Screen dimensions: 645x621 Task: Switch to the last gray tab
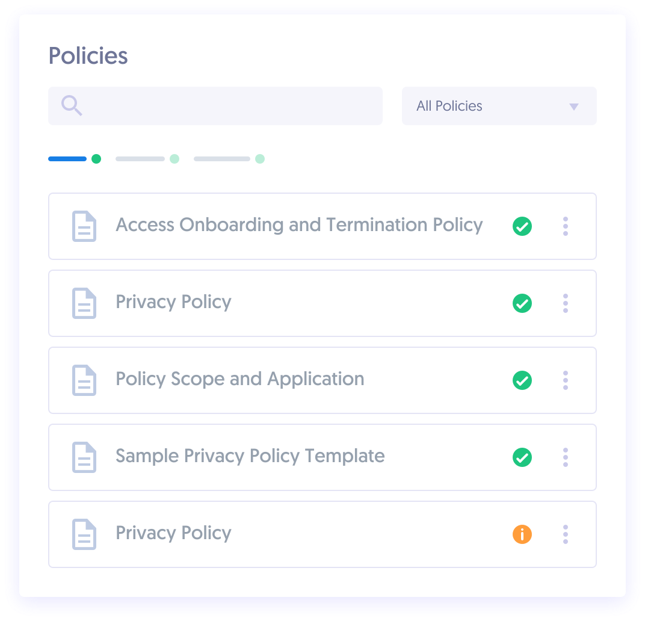pos(223,159)
